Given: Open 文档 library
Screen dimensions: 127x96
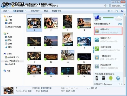Looking at the screenshot, I should [8, 44].
